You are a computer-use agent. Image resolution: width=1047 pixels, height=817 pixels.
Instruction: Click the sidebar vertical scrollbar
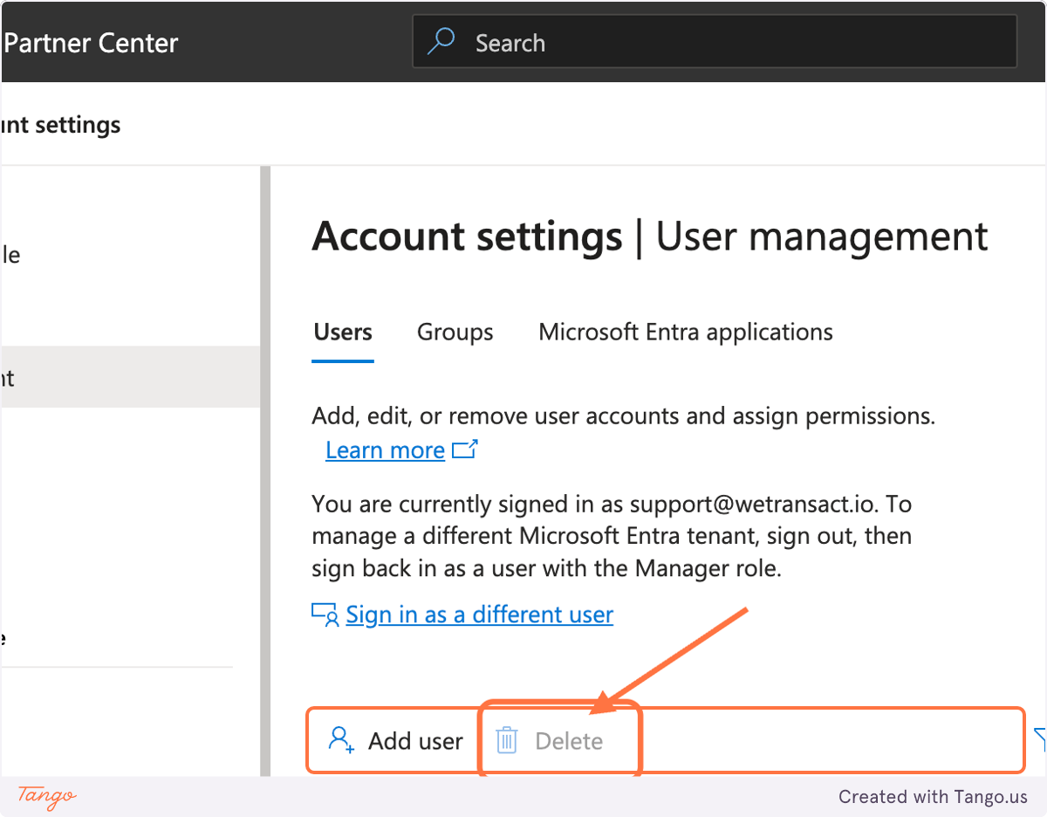(265, 471)
